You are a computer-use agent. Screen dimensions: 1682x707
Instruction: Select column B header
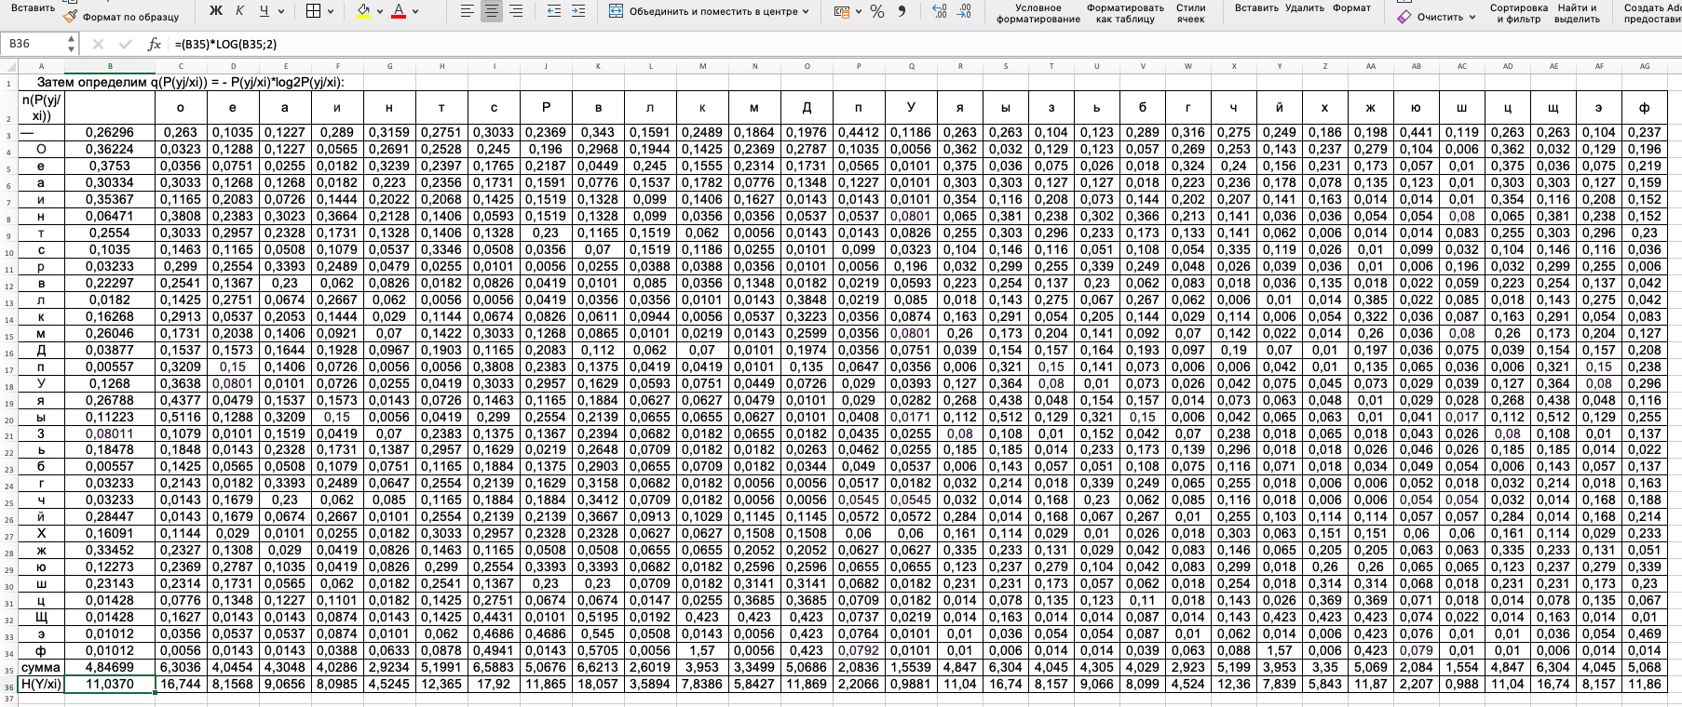click(x=110, y=66)
